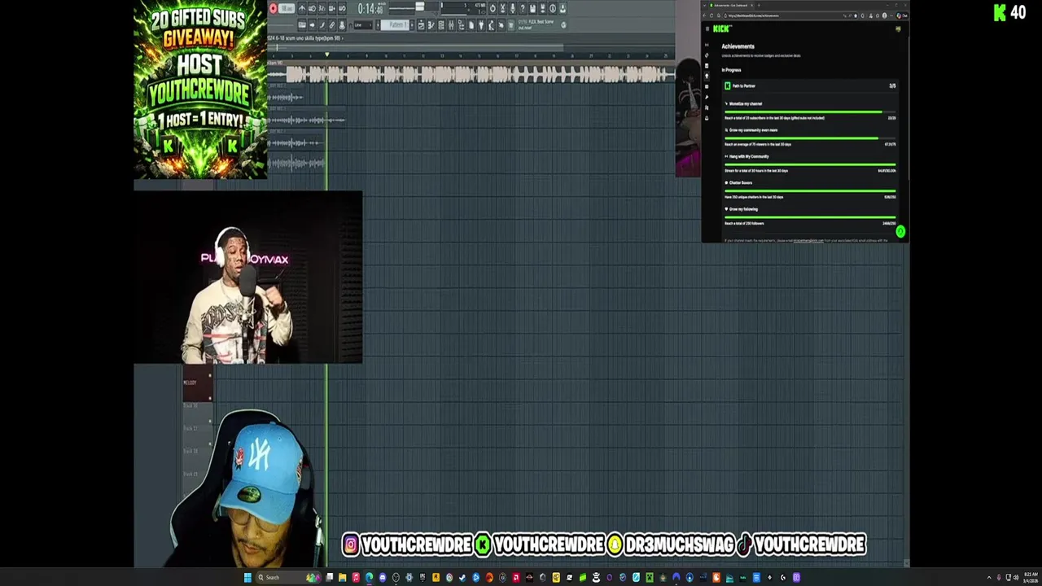Expand the Monetize my channel chevron
The image size is (1042, 586).
click(726, 103)
